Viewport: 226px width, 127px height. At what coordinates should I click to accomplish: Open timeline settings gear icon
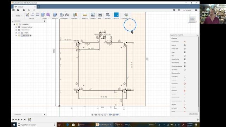pos(198,120)
